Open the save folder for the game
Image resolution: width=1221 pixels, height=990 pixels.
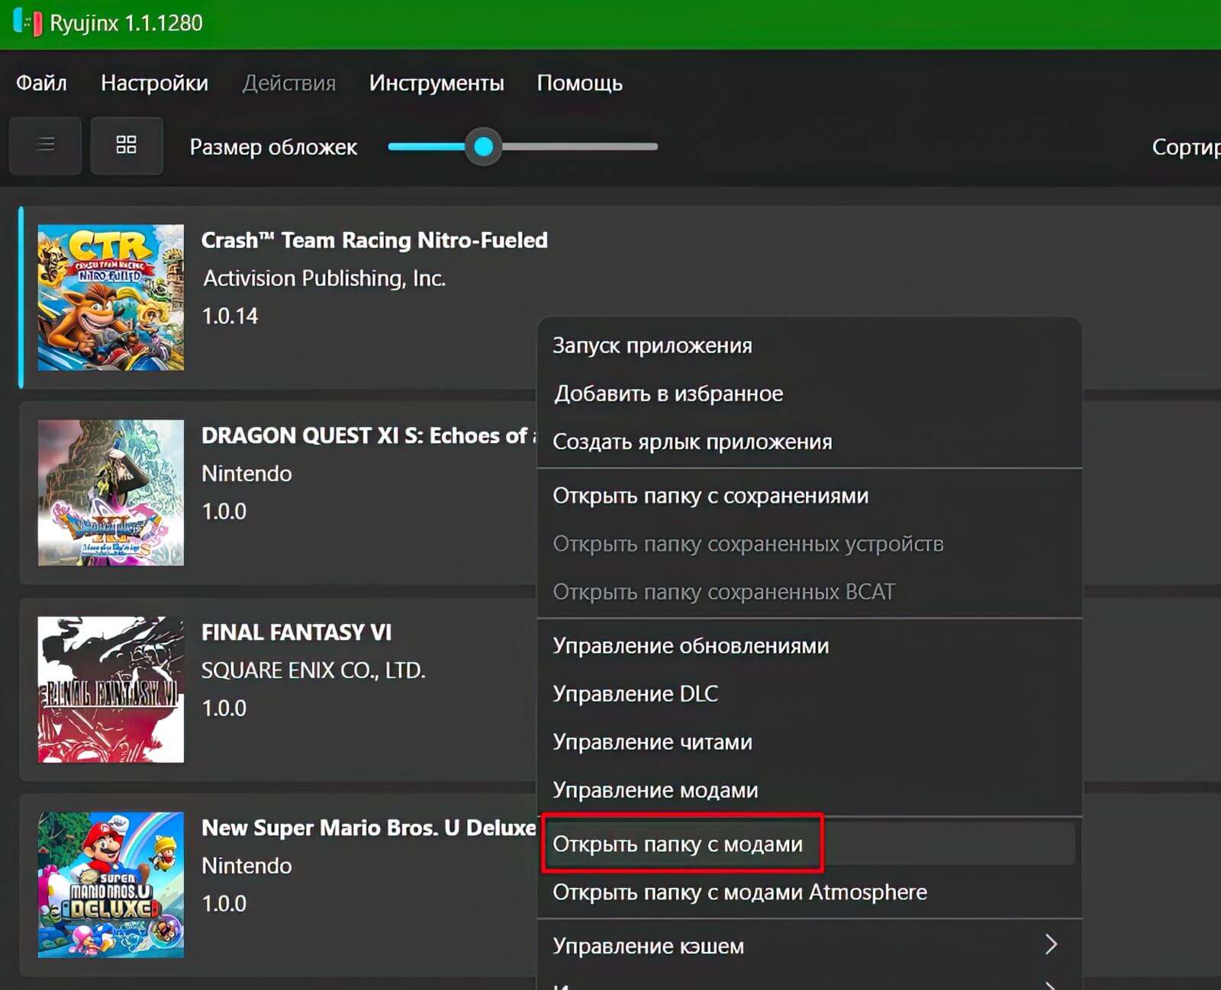tap(711, 496)
